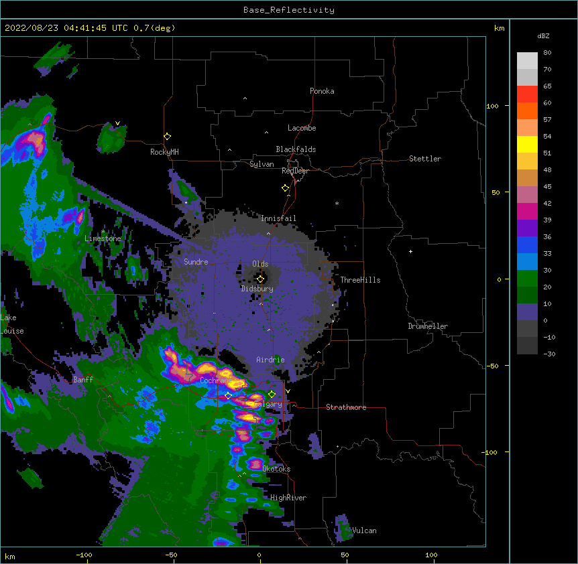Screen dimensions: 578x564
Task: Click the orange 60-57 dBZ legend swatch
Action: 527,111
